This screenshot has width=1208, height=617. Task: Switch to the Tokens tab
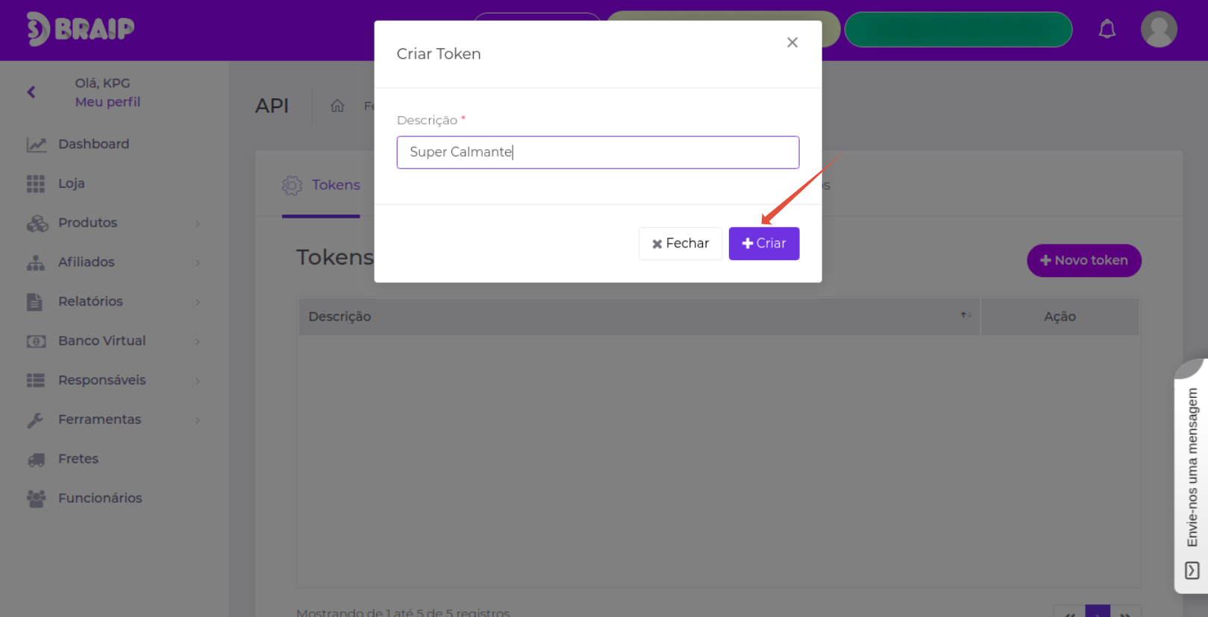point(321,185)
